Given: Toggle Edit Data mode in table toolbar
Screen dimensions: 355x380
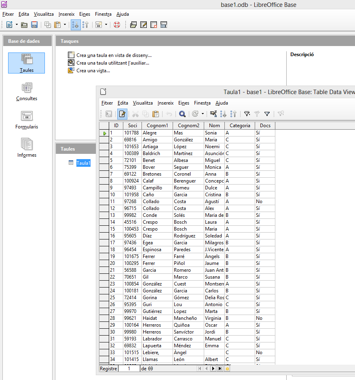Looking at the screenshot, I should tap(122, 114).
